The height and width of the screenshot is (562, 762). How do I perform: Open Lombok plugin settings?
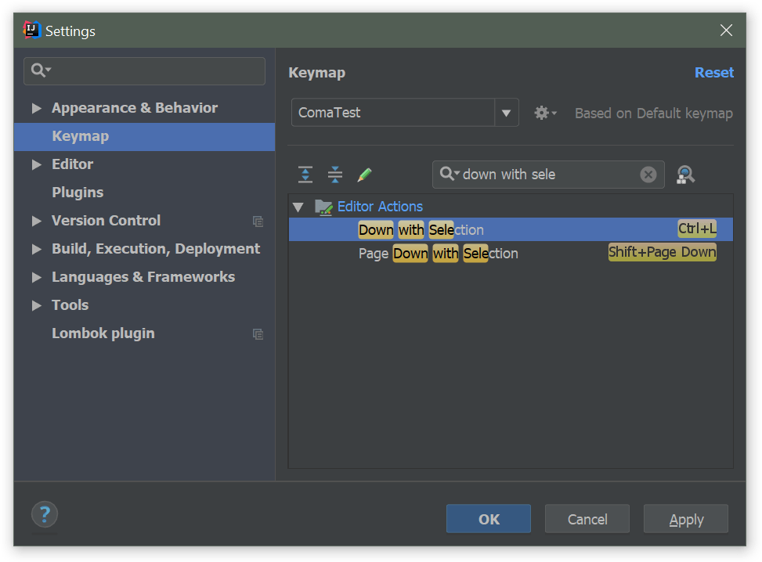[103, 333]
